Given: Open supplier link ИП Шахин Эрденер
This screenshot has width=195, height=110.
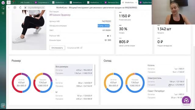Looking at the screenshot, I should point(60,15).
